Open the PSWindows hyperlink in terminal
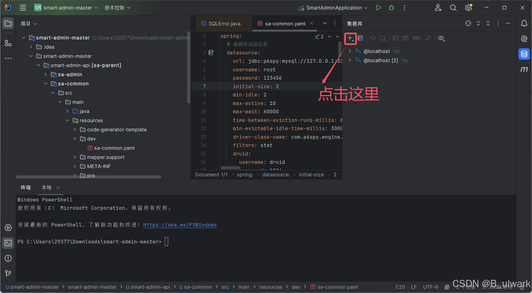Viewport: 532px width, 293px height. (x=180, y=225)
